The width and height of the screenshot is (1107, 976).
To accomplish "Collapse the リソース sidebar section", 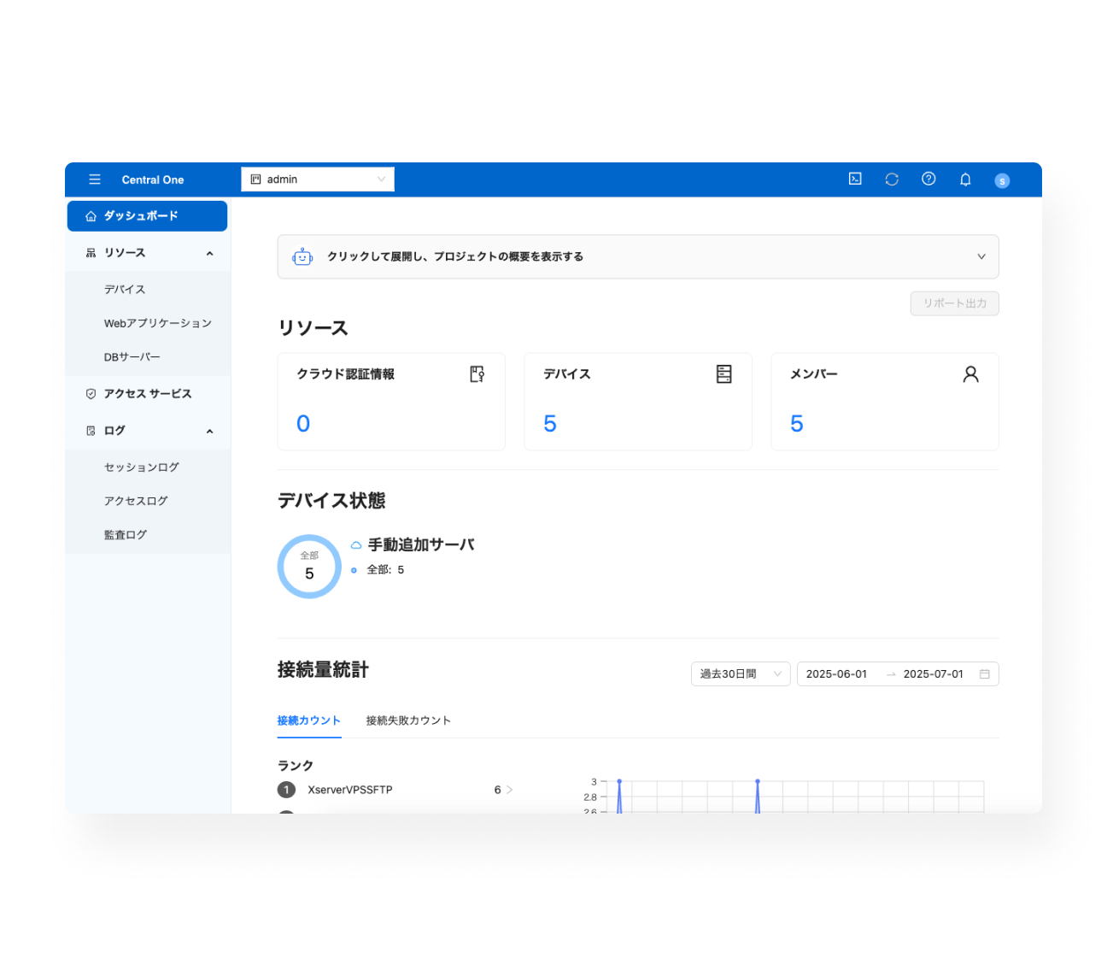I will 209,253.
